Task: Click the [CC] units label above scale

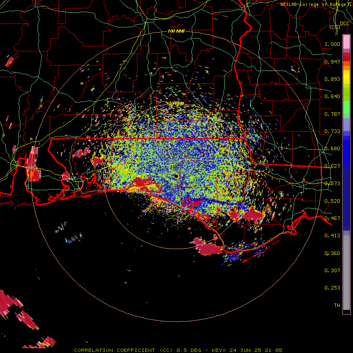Action: (335, 27)
